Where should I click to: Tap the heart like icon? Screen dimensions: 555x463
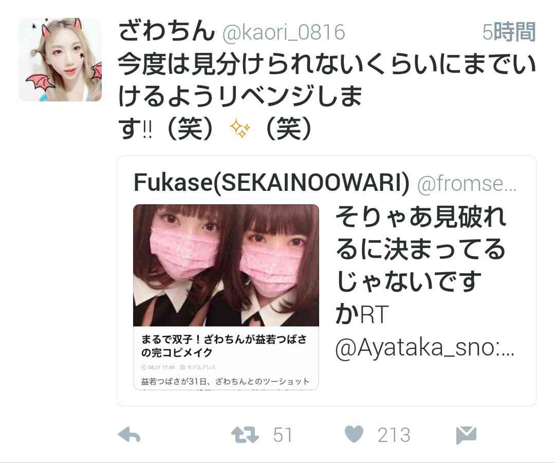click(354, 434)
